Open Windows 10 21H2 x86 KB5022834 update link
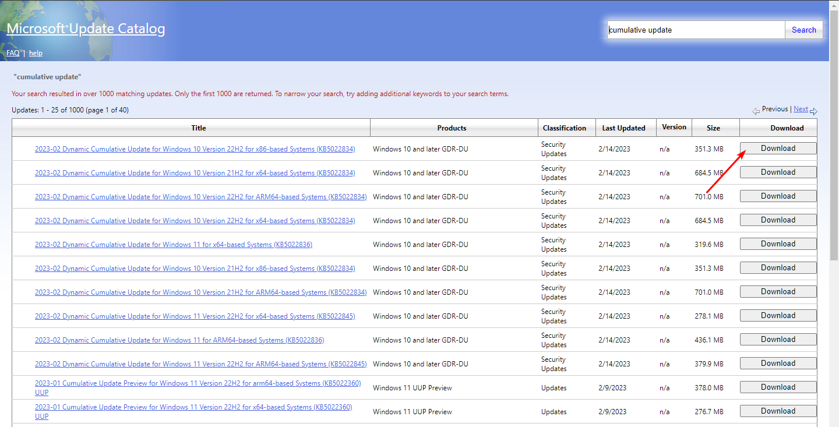Image resolution: width=839 pixels, height=427 pixels. point(195,269)
